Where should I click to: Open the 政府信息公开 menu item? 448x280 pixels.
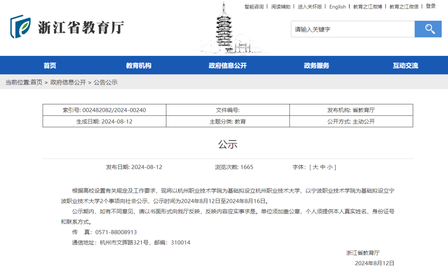pyautogui.click(x=226, y=65)
